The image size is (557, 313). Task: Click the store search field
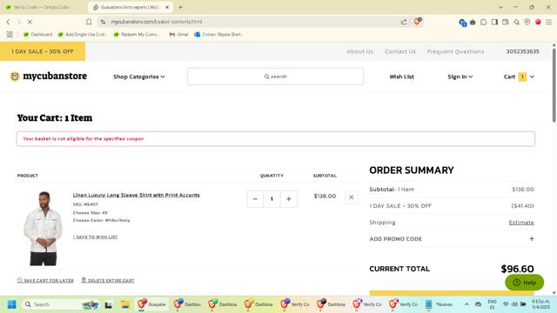pyautogui.click(x=275, y=77)
